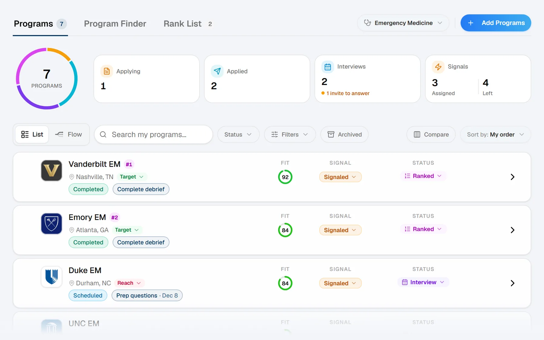544x340 pixels.
Task: Open Vanderbilt EM details with right arrow
Action: [x=512, y=177]
